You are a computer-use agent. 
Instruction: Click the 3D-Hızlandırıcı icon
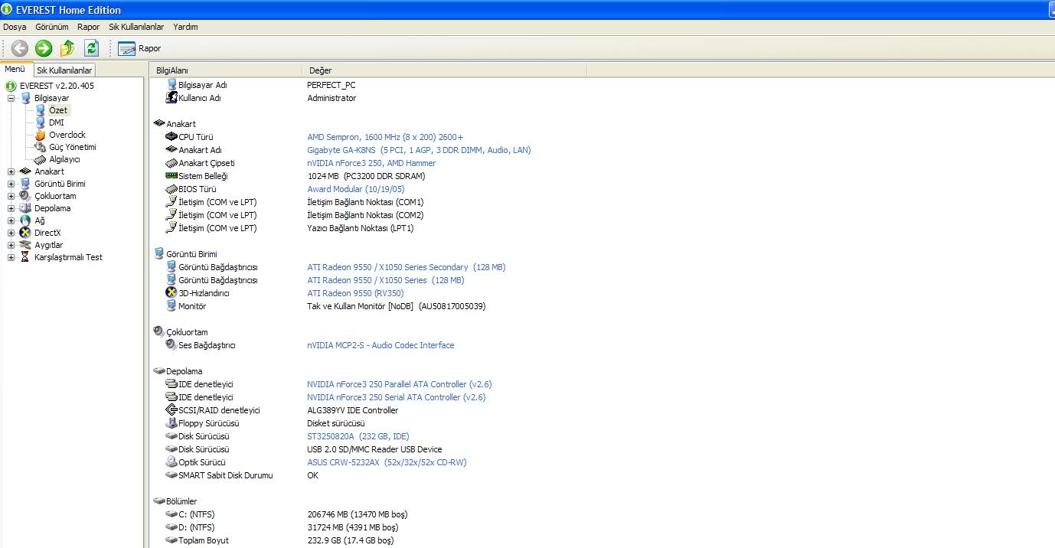[171, 293]
